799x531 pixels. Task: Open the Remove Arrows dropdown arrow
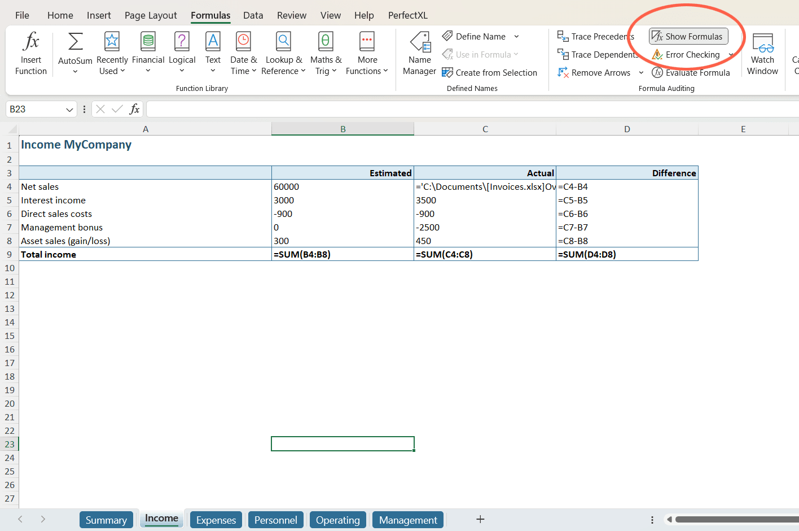[641, 73]
